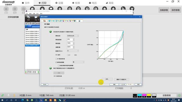Click the 打印任务列表 heading
Viewport: 182px width, 102px height.
point(13,17)
